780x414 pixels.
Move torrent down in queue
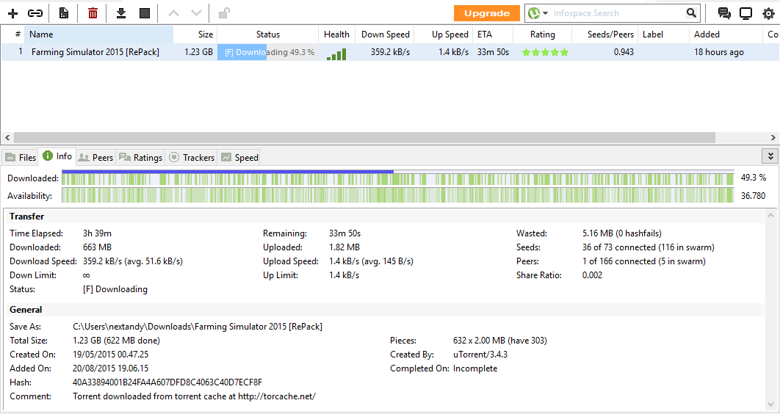point(197,13)
